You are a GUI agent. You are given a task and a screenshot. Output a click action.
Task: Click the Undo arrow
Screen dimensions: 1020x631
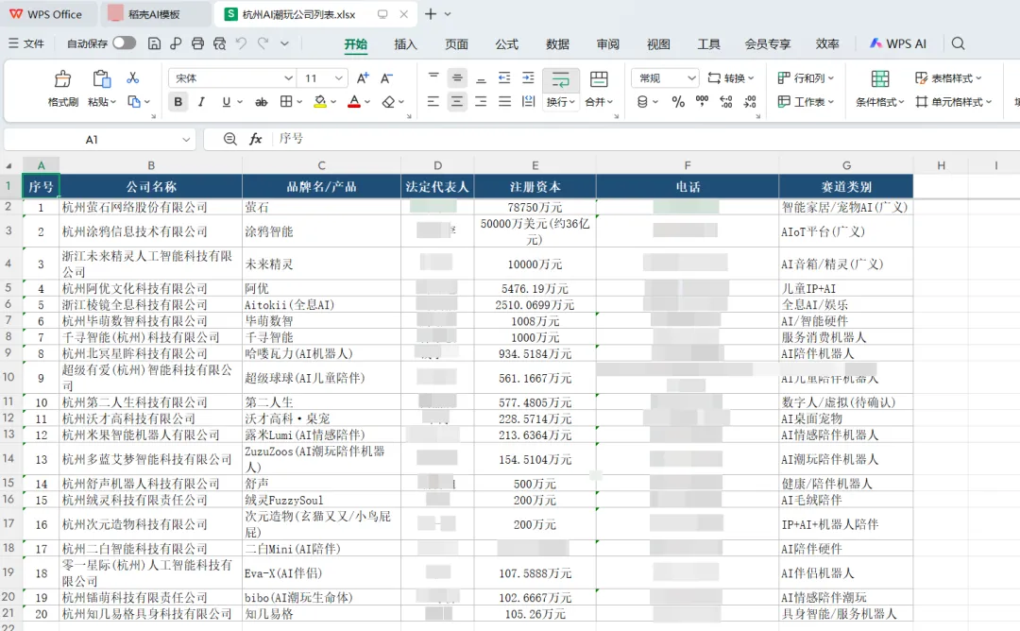click(x=242, y=43)
